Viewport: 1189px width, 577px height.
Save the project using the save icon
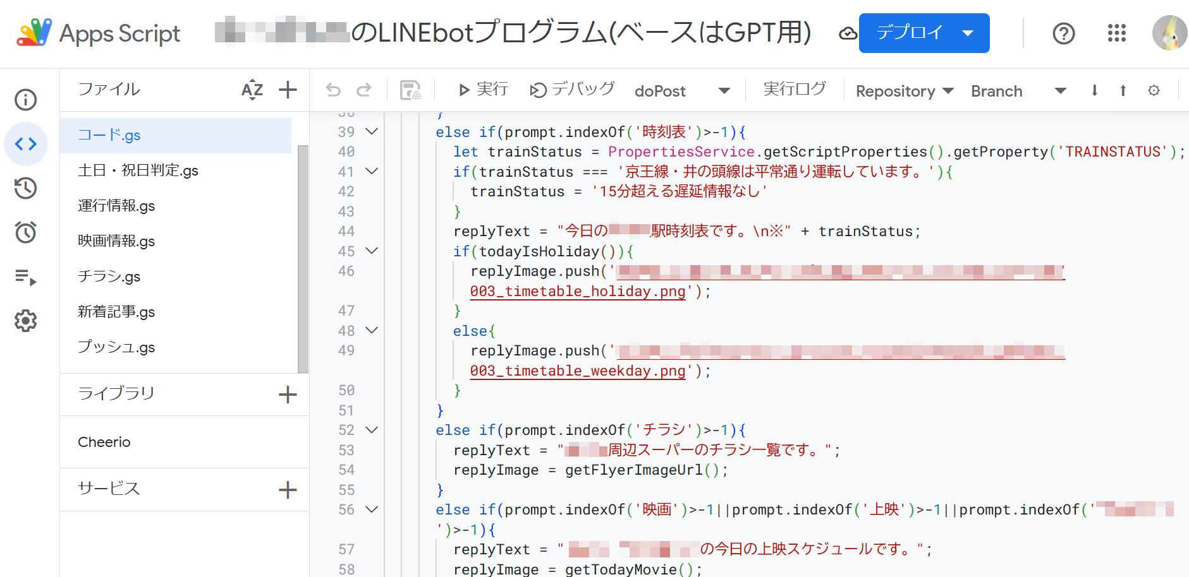coord(411,90)
